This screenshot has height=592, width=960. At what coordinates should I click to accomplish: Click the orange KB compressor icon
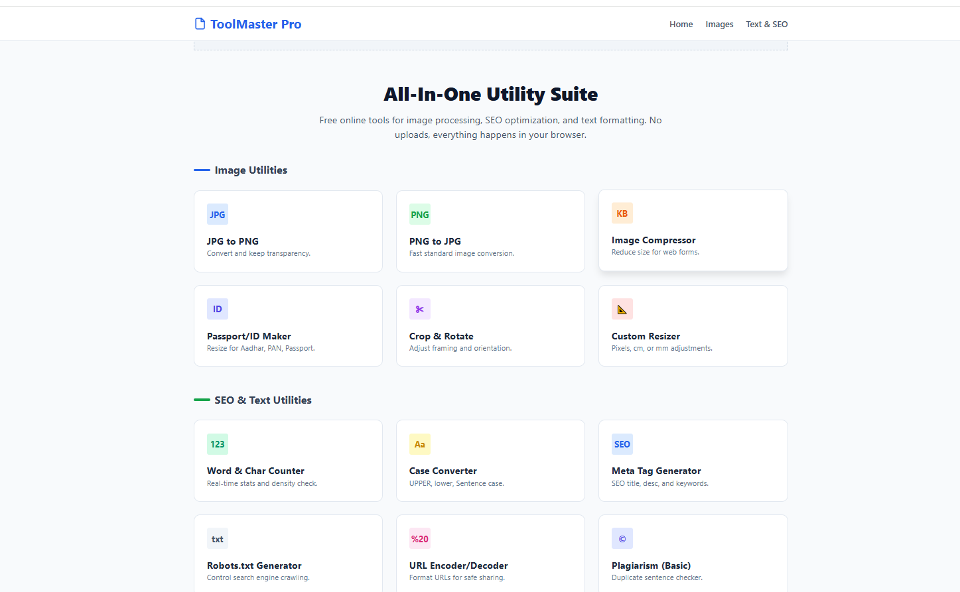[x=622, y=213]
